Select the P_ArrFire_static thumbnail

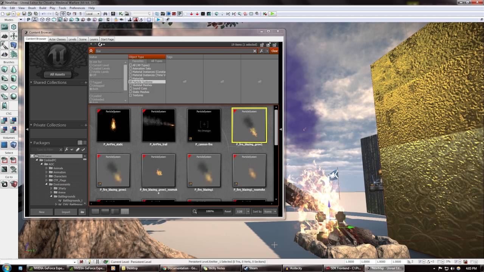pos(113,125)
